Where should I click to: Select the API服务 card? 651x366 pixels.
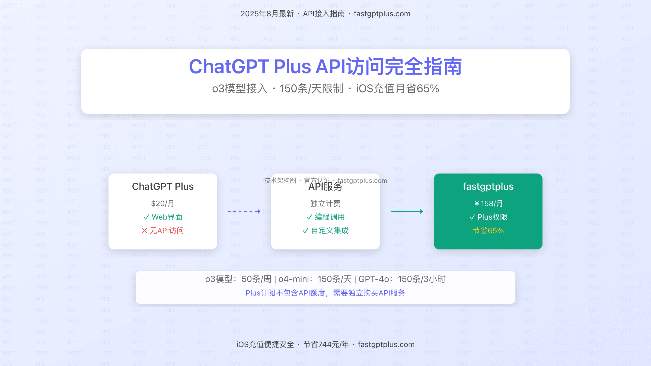click(x=325, y=211)
